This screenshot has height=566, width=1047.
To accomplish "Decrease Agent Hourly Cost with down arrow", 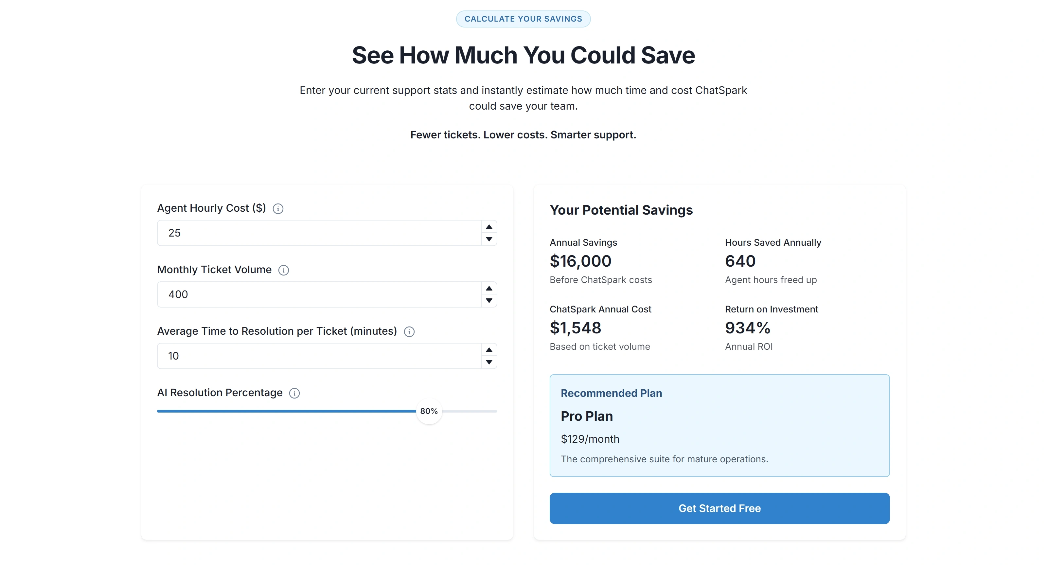I will (x=489, y=239).
